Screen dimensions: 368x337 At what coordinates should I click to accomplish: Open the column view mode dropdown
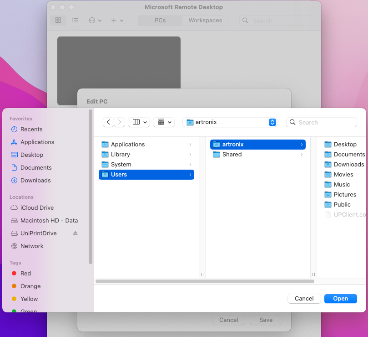(139, 122)
